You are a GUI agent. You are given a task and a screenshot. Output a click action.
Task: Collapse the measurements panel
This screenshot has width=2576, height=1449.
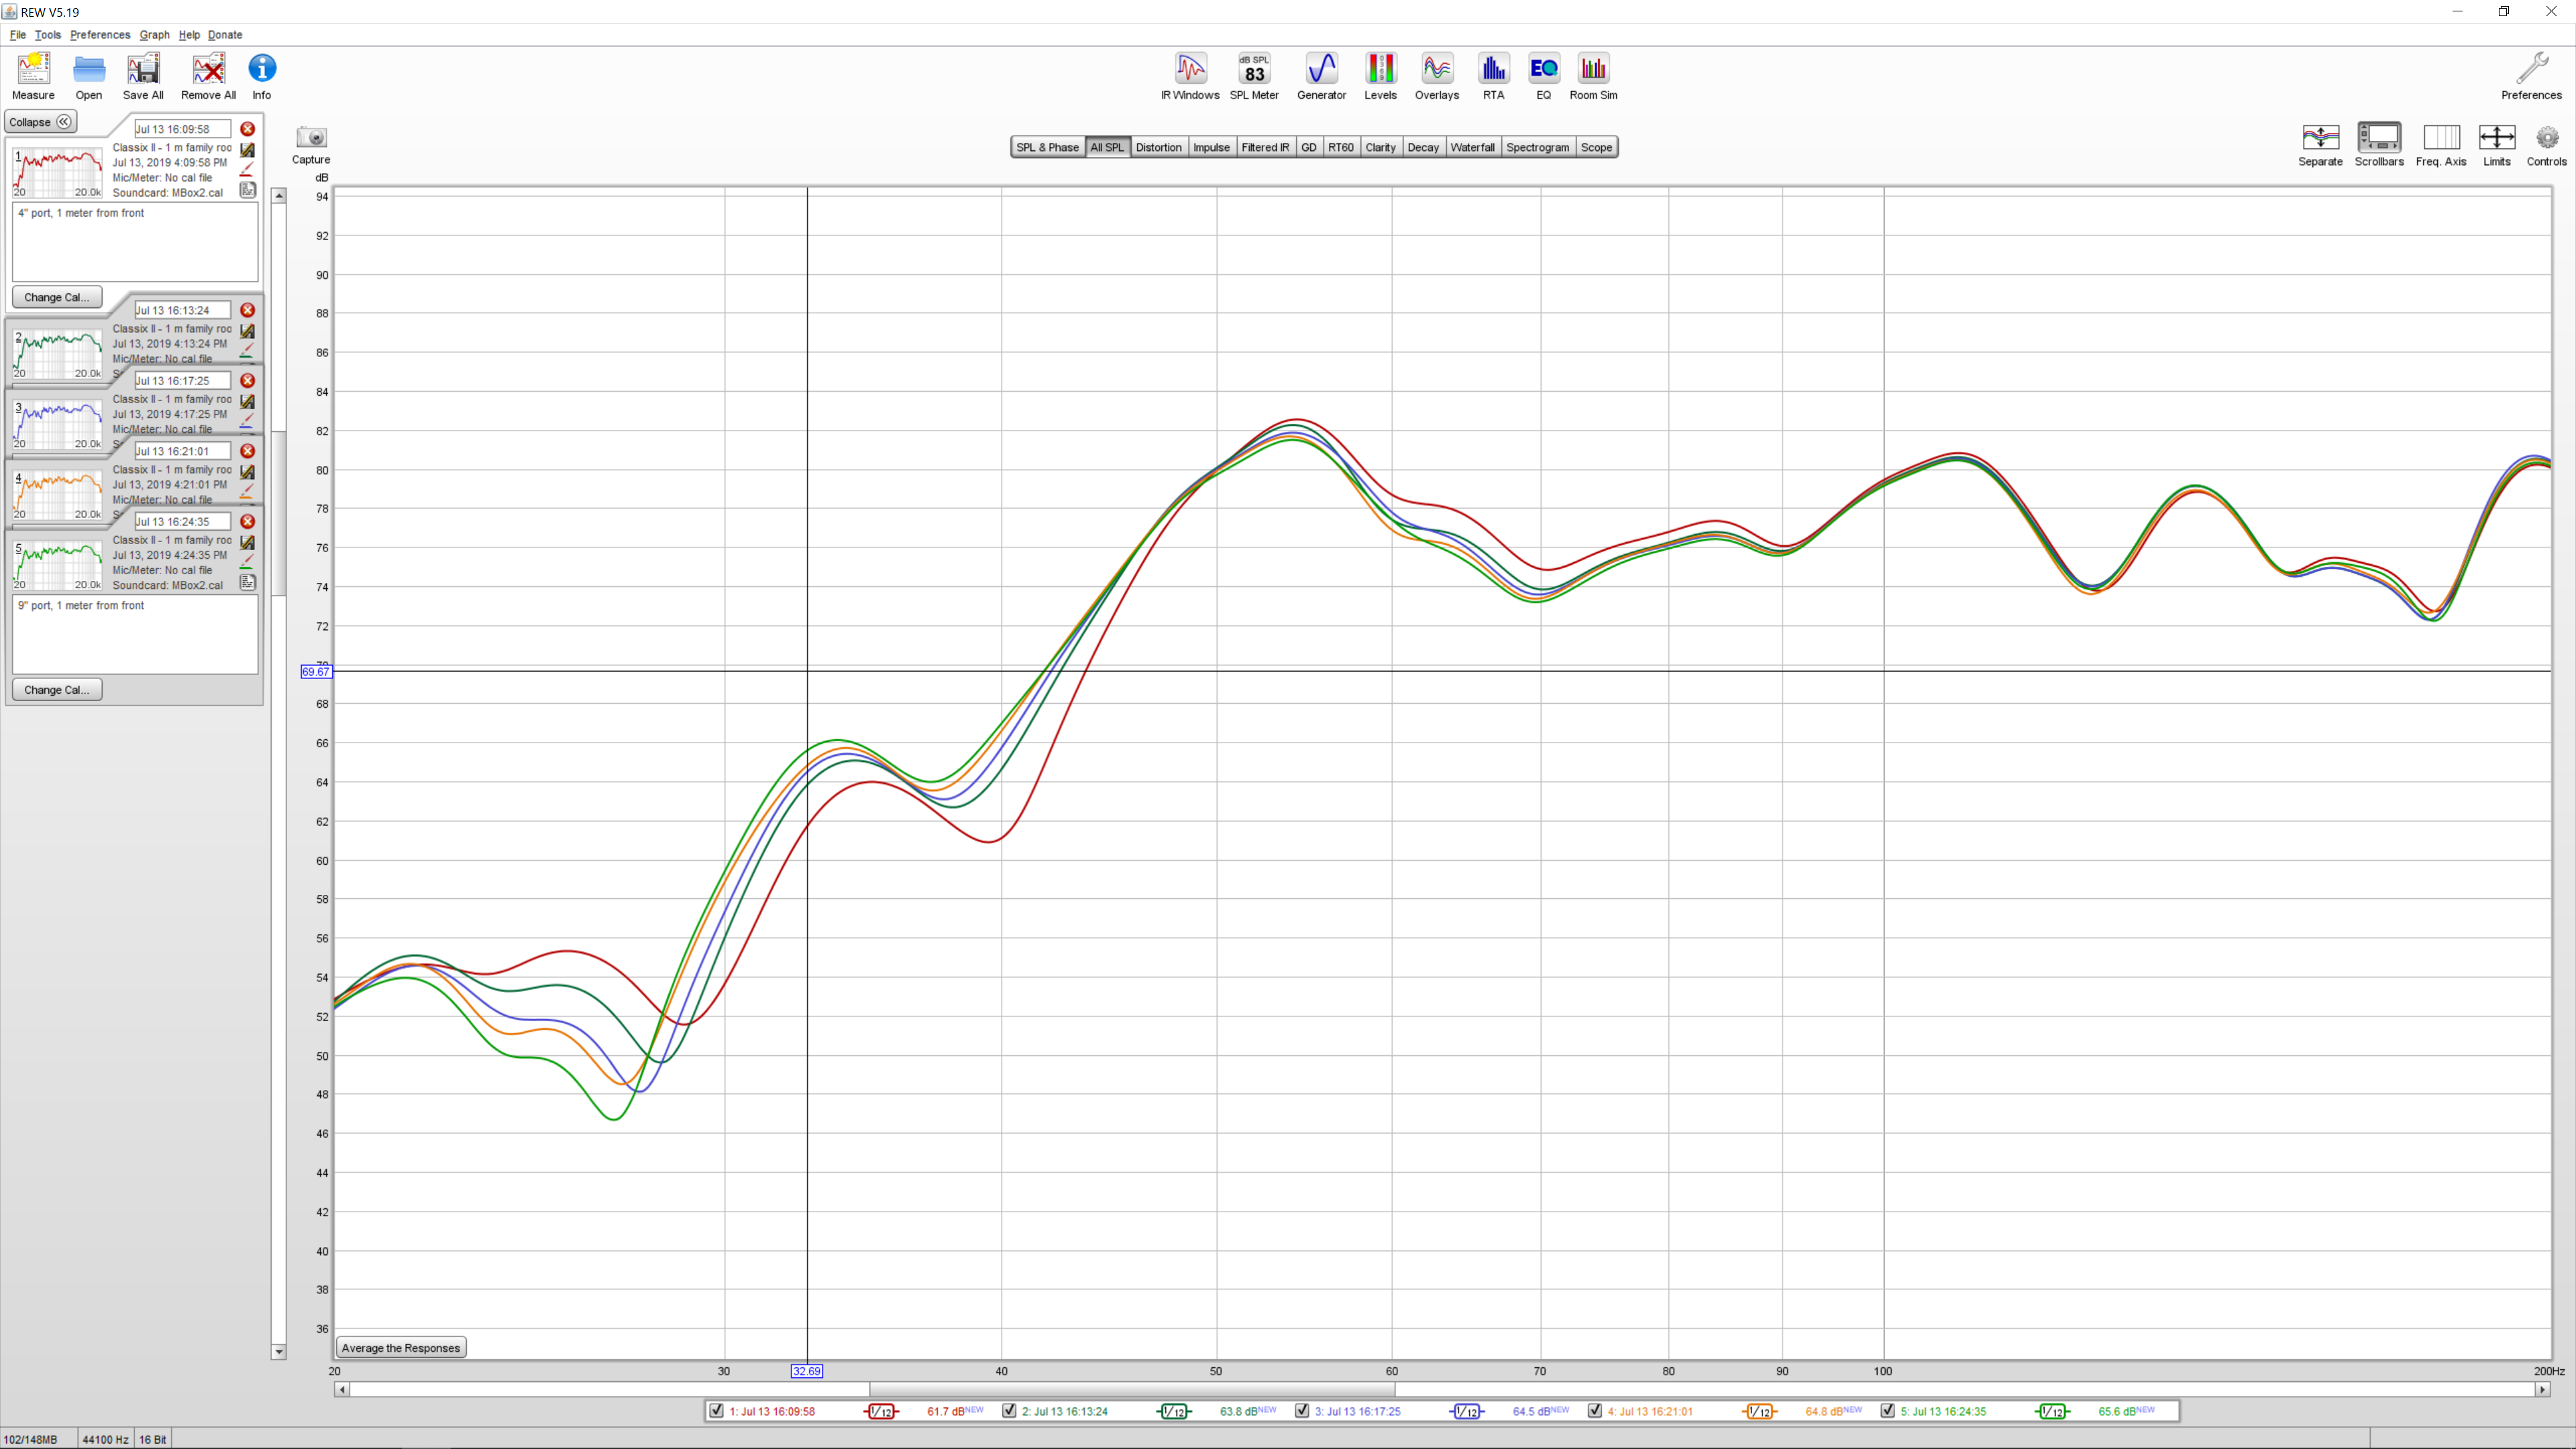[x=40, y=122]
